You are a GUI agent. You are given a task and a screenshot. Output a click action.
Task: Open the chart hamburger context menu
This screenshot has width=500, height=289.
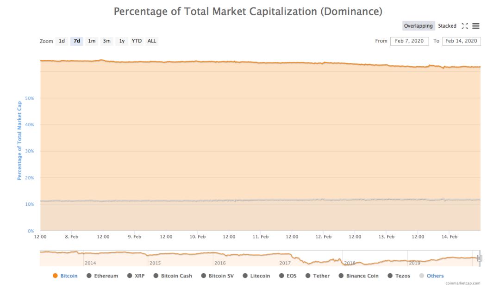[x=476, y=26]
